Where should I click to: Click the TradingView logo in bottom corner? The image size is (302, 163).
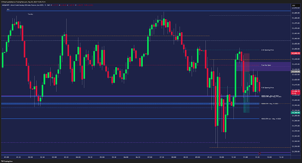coord(7,161)
